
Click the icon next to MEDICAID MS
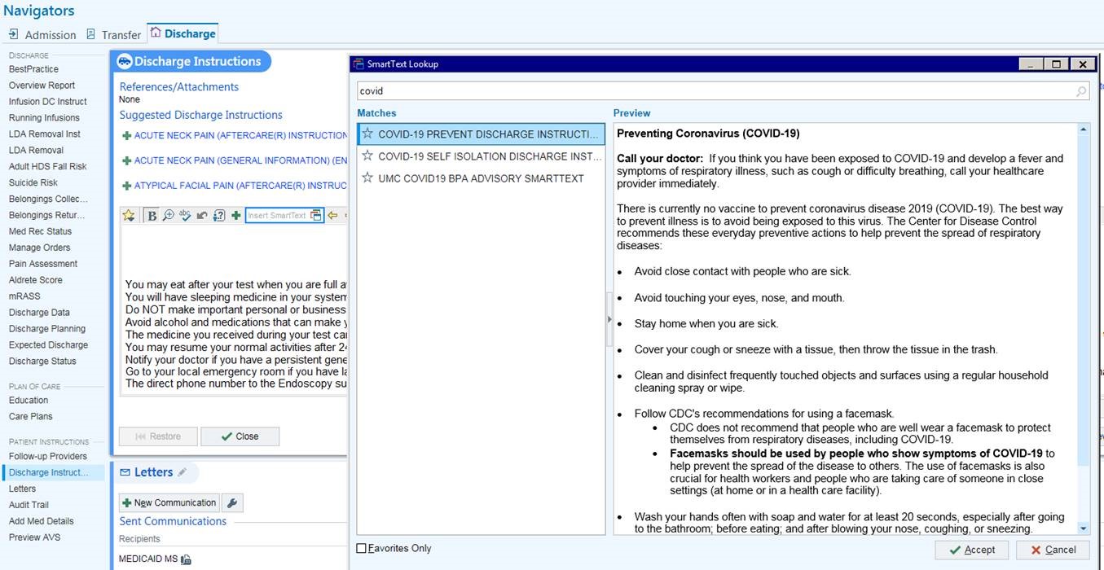point(186,559)
